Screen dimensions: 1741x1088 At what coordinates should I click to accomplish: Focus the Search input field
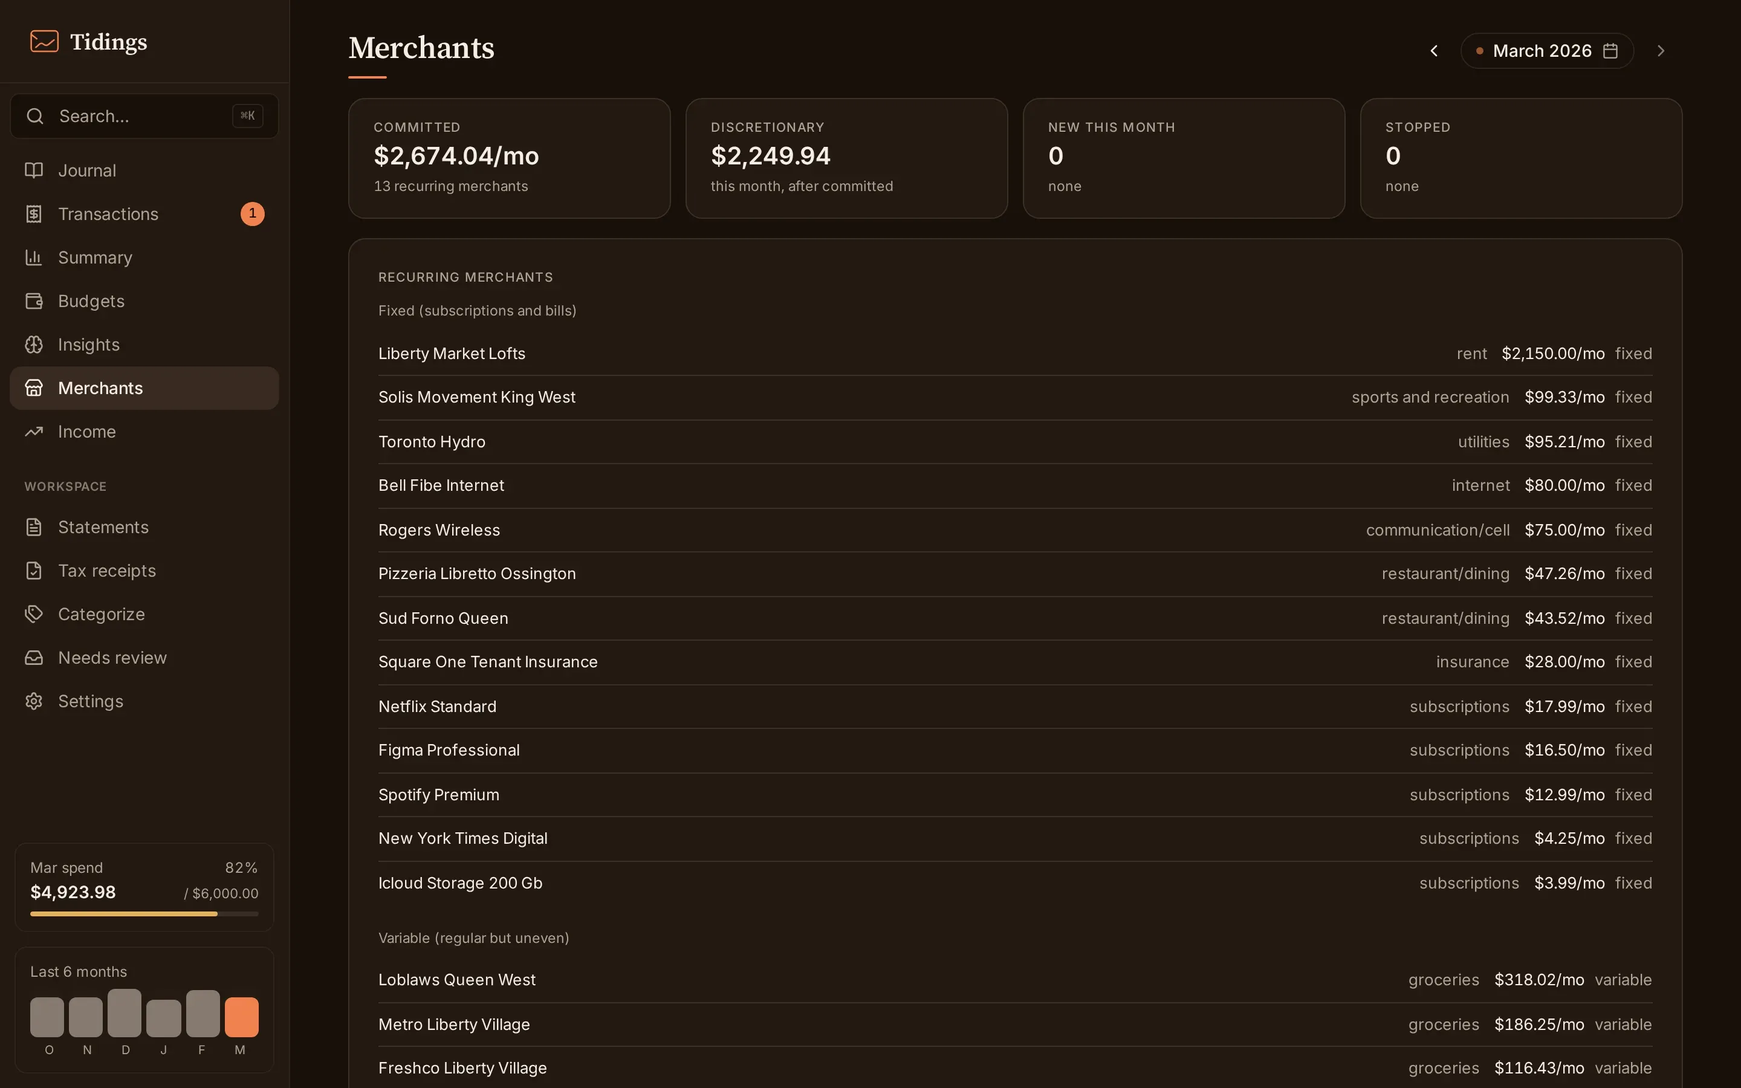click(x=144, y=116)
